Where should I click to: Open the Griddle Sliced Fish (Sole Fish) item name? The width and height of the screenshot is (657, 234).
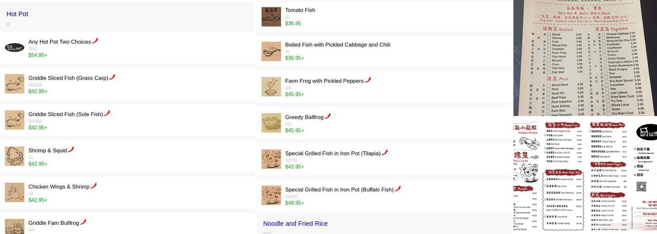pos(66,114)
